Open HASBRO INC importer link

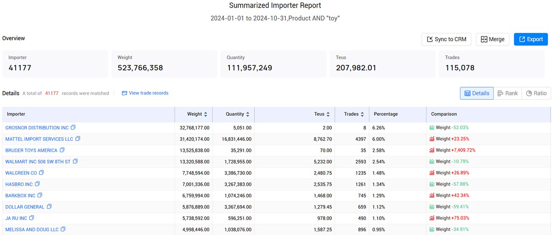[x=19, y=184]
